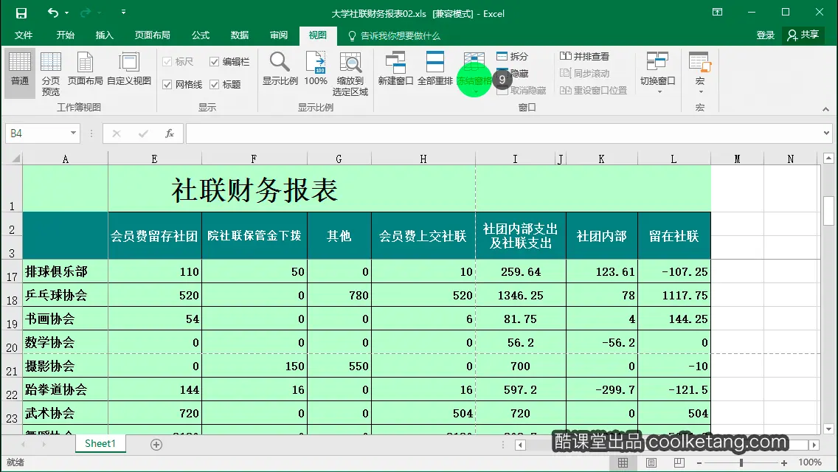
Task: Open Freeze Panes (冻结窗格) dropdown
Action: [474, 74]
